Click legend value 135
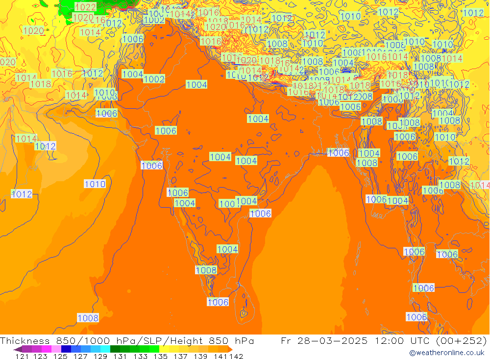The width and height of the screenshot is (490, 359). coord(161,356)
